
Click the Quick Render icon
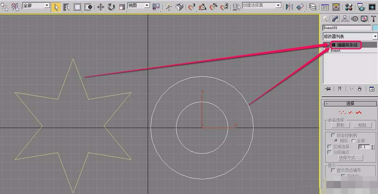click(x=372, y=7)
